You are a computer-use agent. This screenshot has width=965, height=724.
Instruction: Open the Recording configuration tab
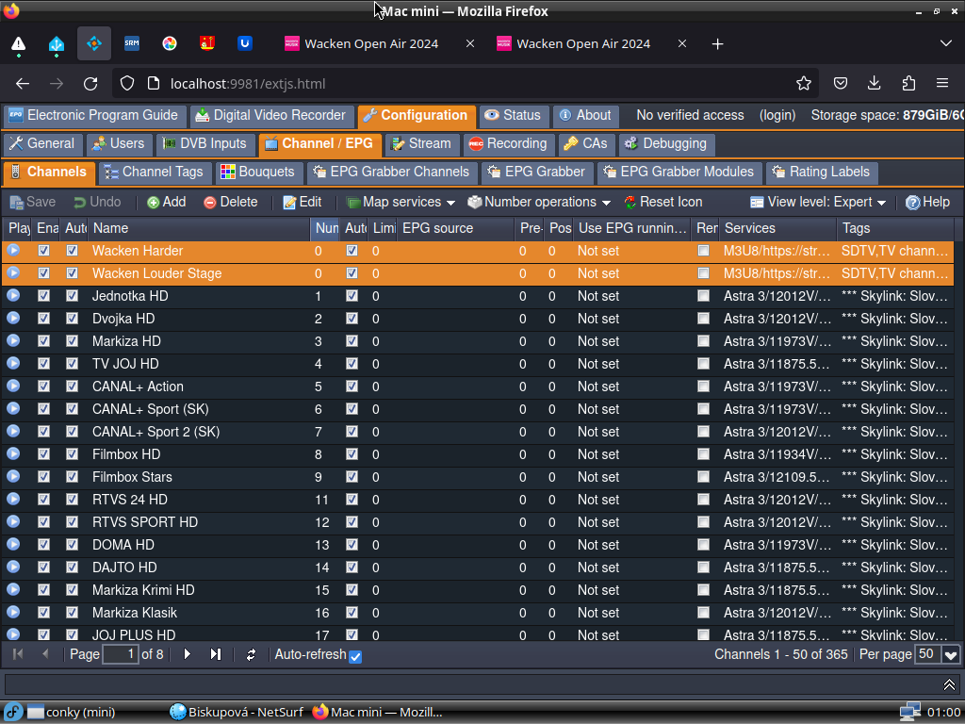508,143
